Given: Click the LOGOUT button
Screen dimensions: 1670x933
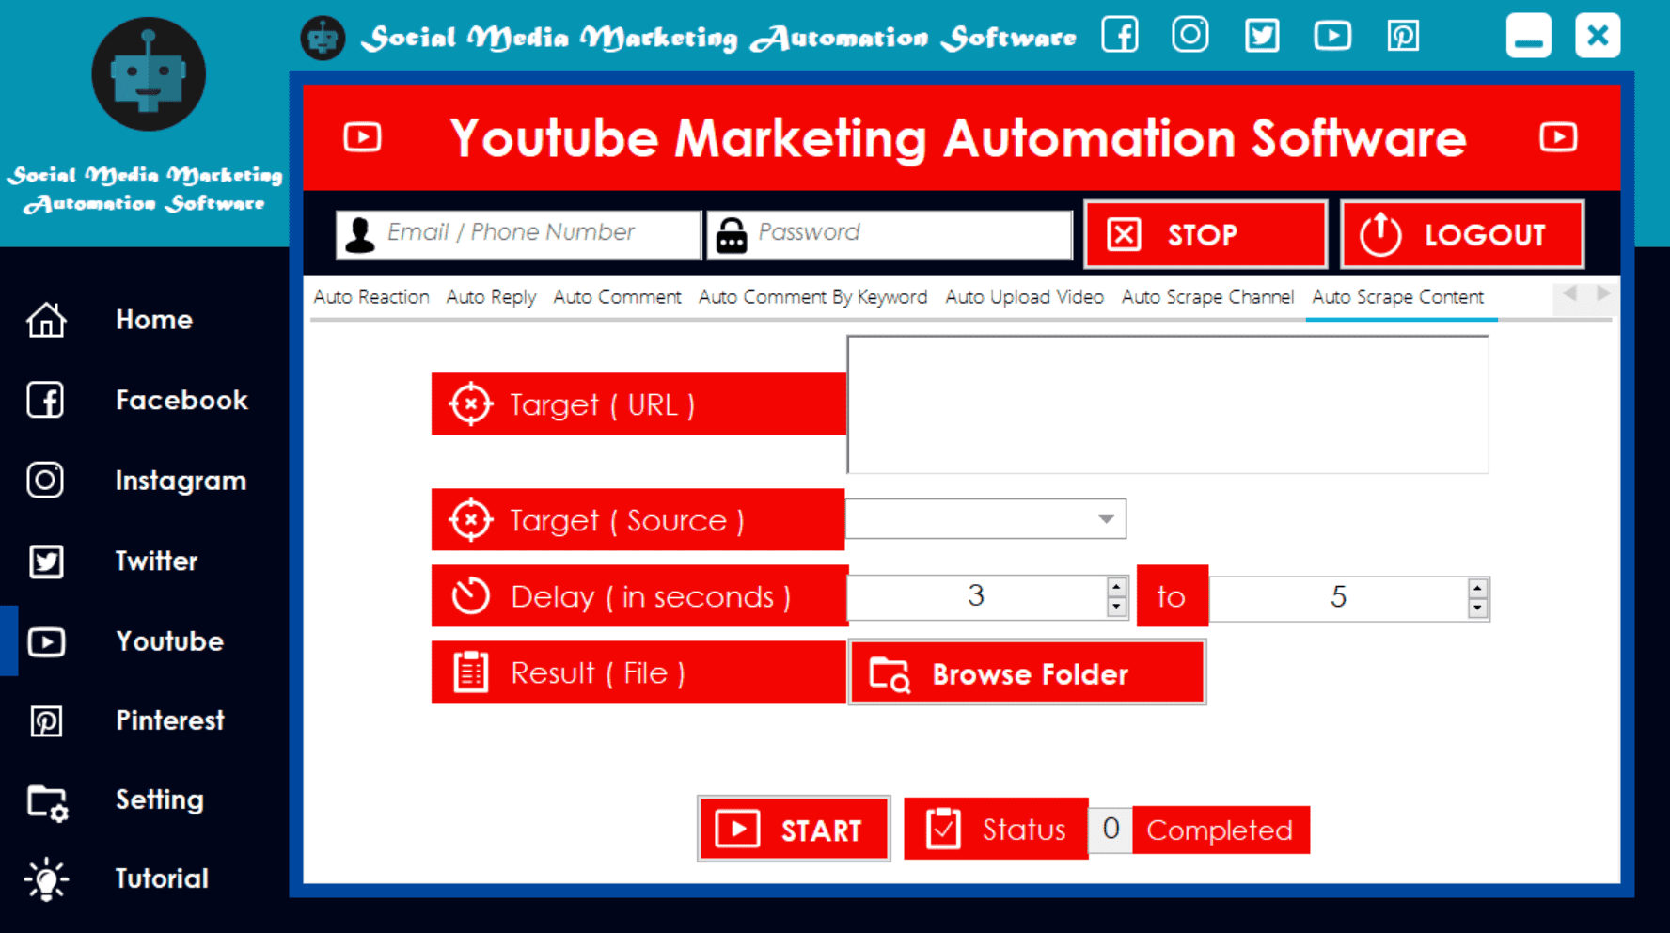Looking at the screenshot, I should [x=1461, y=234].
